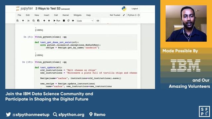Paste cells below icon
The width and height of the screenshot is (212, 119).
(x=38, y=20)
